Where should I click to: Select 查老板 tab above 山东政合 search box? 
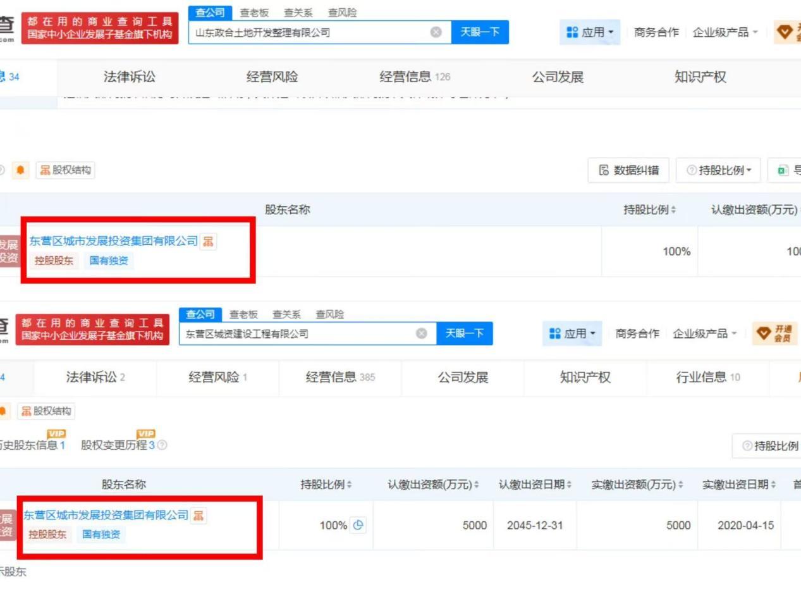coord(254,13)
